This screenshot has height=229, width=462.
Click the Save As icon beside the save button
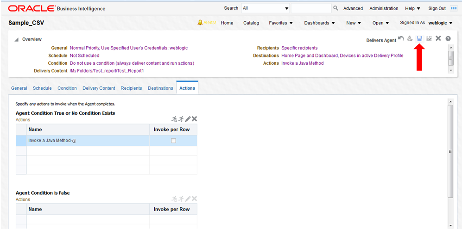(429, 38)
